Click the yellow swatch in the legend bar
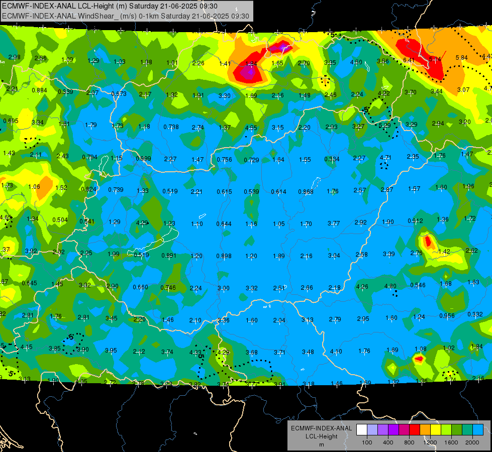Screen dimensions: 492x452 436,429
